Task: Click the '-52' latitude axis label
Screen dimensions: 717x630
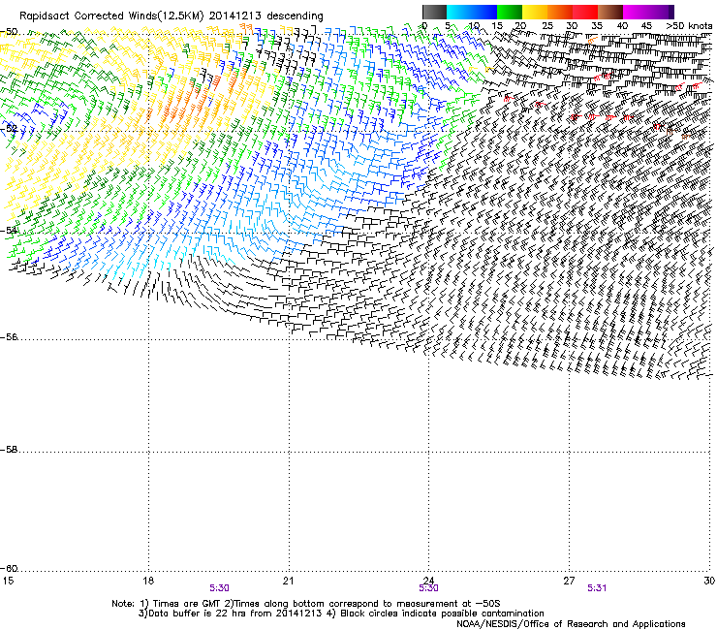Action: (x=9, y=129)
